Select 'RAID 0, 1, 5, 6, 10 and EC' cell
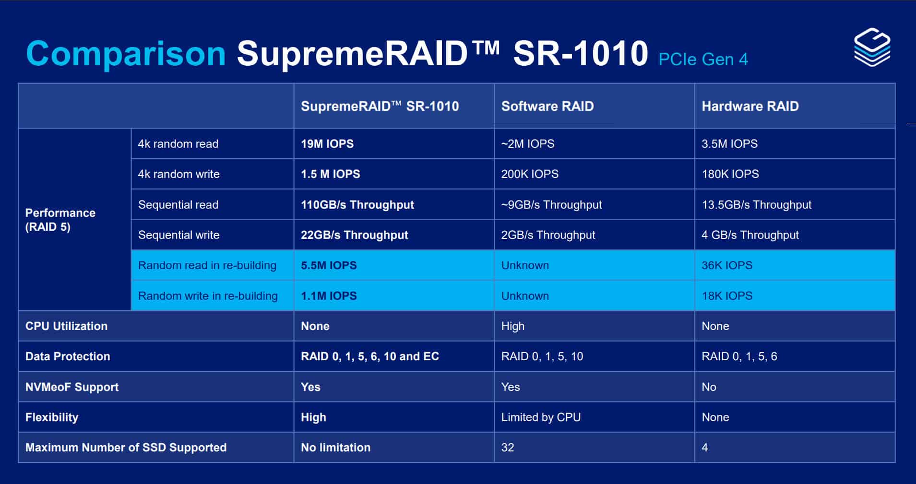 click(x=394, y=356)
